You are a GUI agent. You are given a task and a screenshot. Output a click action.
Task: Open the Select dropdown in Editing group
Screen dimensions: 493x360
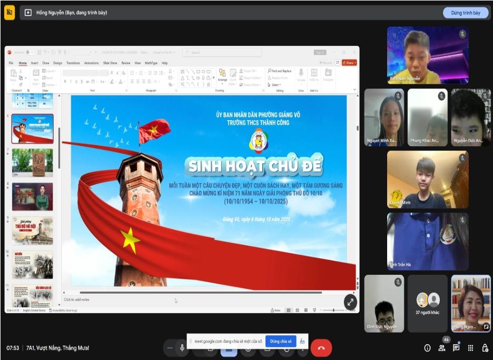pyautogui.click(x=275, y=85)
